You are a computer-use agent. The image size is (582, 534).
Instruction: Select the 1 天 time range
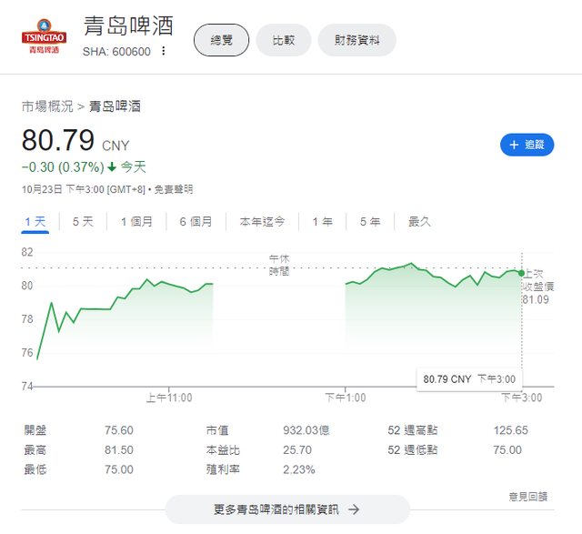tap(35, 221)
